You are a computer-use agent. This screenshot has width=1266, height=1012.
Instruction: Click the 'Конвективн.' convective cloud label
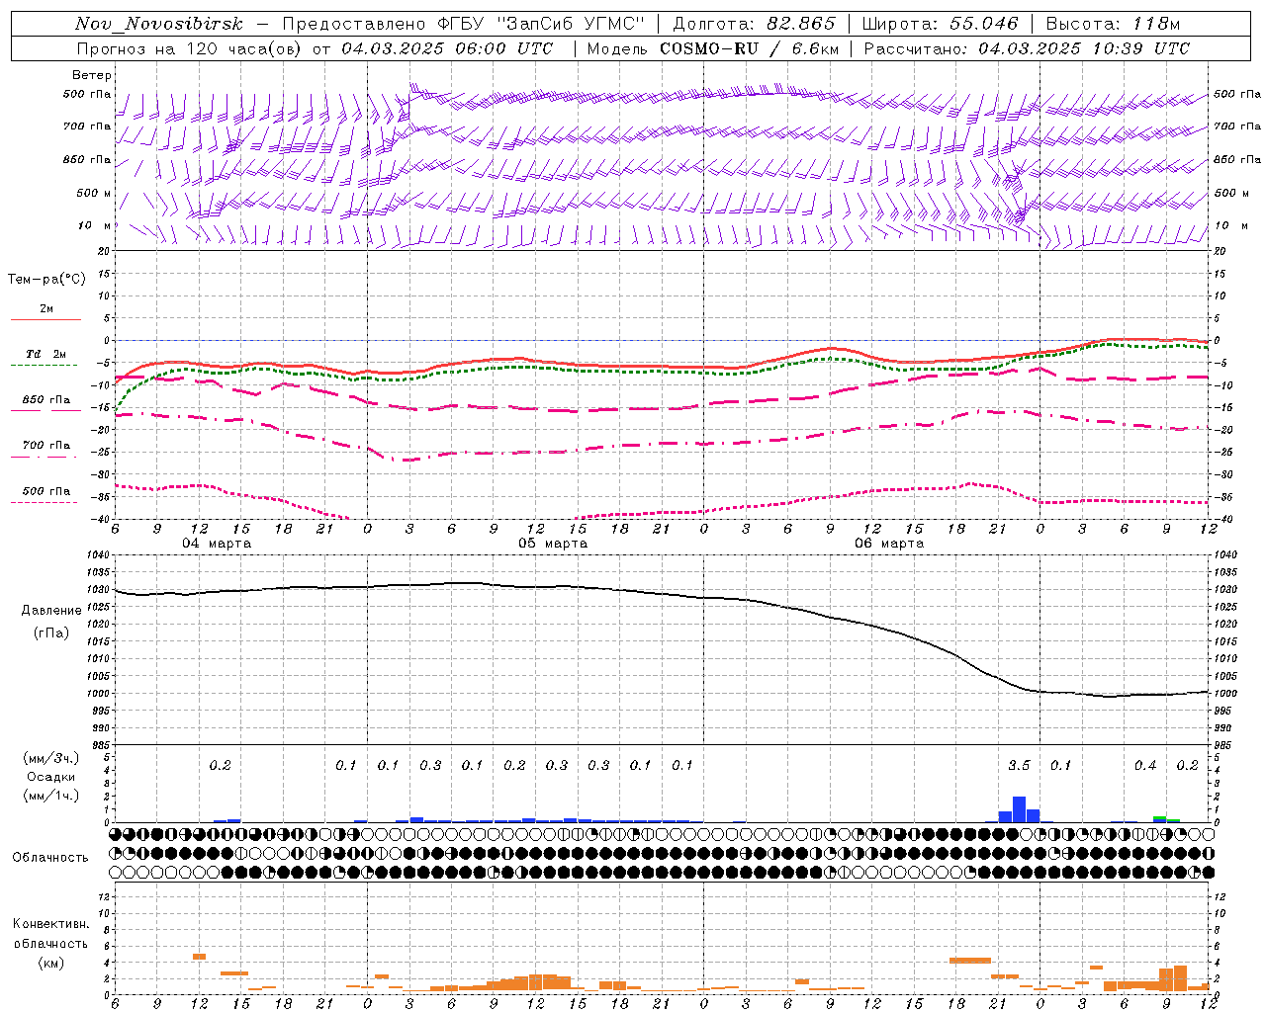coord(50,923)
